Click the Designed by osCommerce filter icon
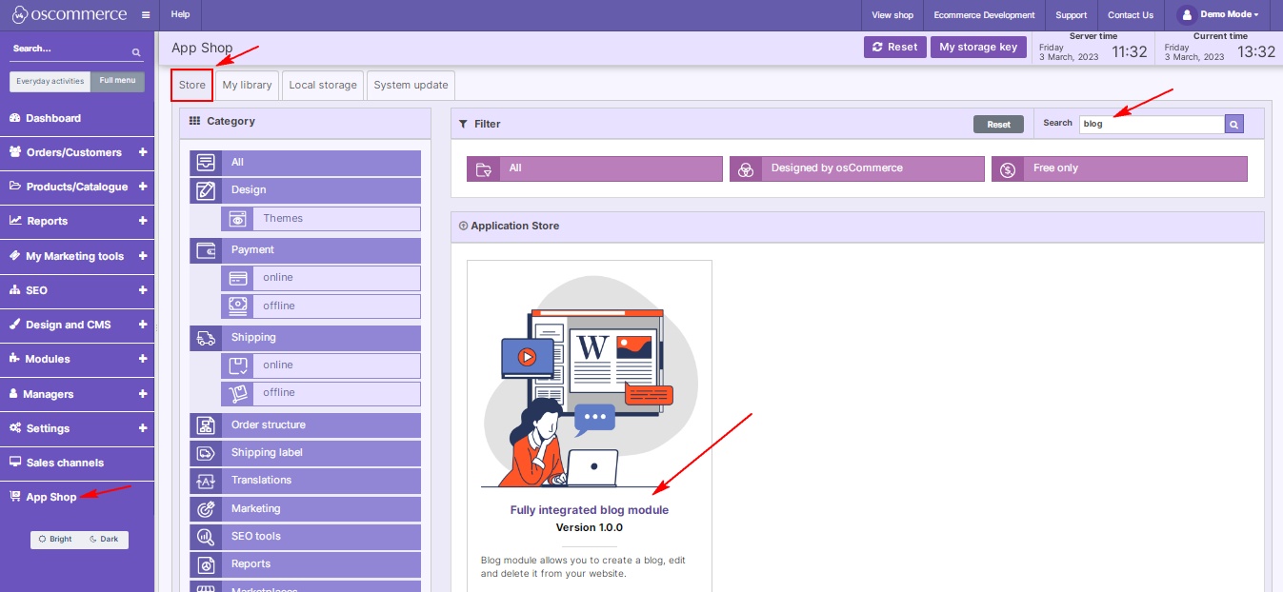This screenshot has height=592, width=1283. point(746,169)
